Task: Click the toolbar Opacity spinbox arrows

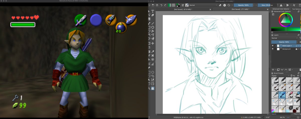Action: click(x=254, y=5)
